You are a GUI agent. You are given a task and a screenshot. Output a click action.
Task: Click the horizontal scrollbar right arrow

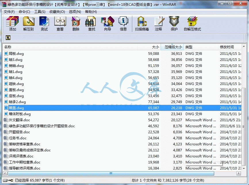tap(239, 173)
